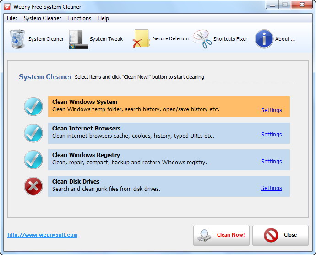Launch Shortcuts Fixer scissors icon
This screenshot has height=255, width=316.
coord(202,39)
